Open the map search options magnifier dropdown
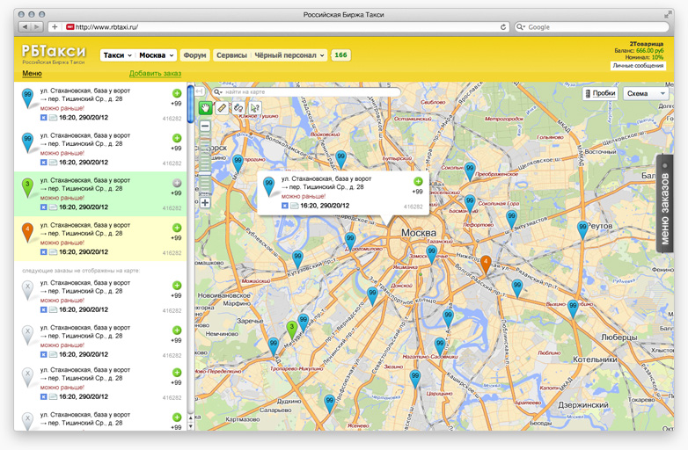The height and width of the screenshot is (450, 688). pyautogui.click(x=218, y=92)
